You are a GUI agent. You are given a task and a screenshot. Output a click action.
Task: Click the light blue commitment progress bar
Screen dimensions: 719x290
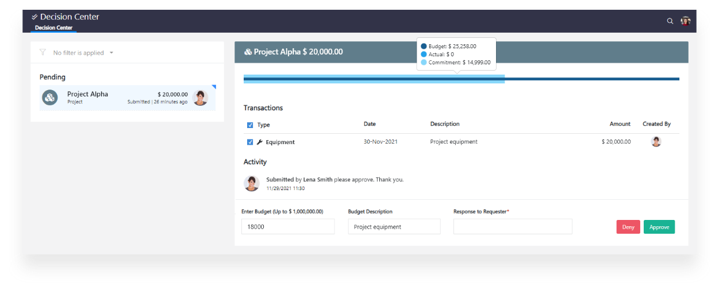pos(374,79)
